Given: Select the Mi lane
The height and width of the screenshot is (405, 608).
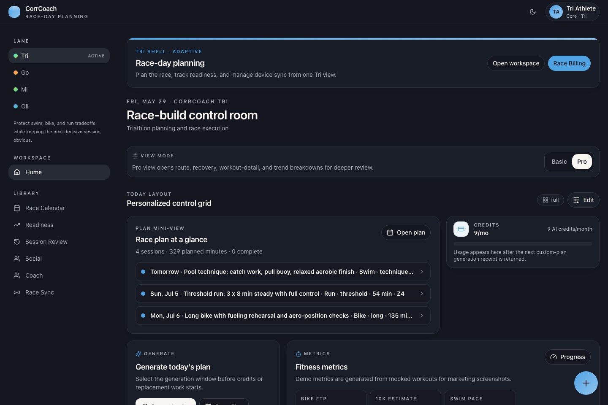Looking at the screenshot, I should tap(59, 89).
